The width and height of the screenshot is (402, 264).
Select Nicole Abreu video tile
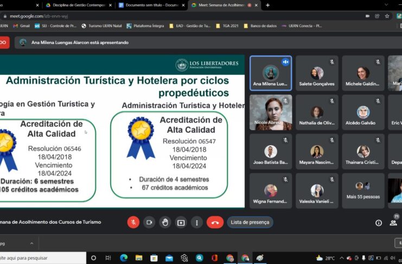(x=271, y=112)
